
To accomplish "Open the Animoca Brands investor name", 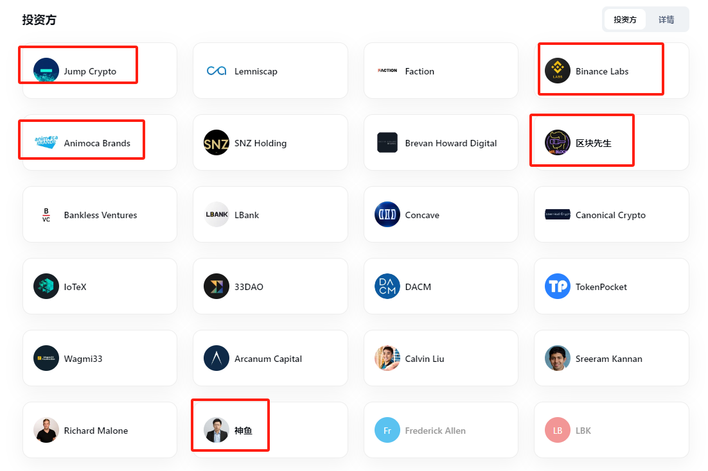I will pos(97,143).
